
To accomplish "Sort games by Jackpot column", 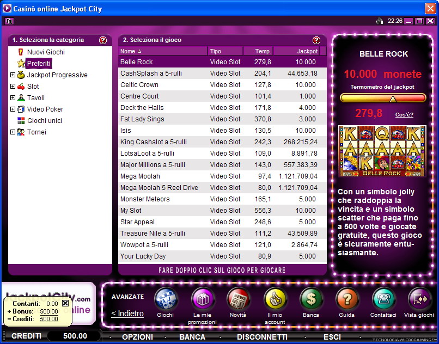I will tap(296, 51).
